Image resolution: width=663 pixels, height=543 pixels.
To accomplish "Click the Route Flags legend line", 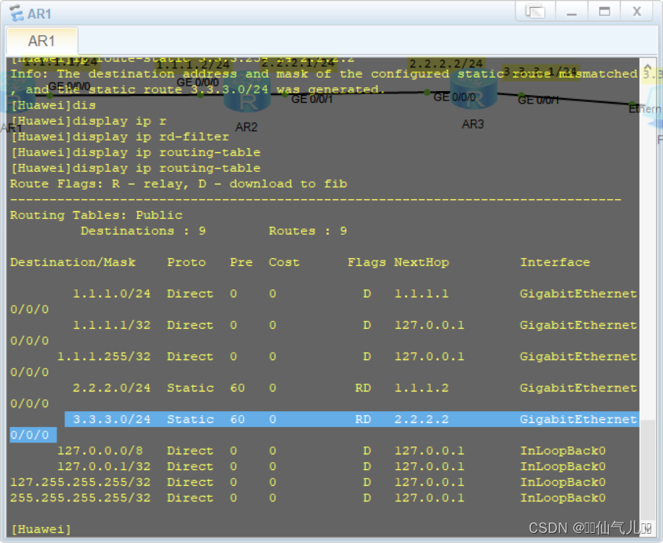I will (x=178, y=184).
